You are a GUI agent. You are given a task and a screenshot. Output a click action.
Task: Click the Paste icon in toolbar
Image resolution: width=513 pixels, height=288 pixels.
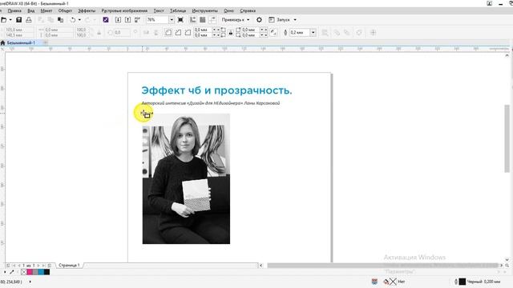[x=61, y=20]
